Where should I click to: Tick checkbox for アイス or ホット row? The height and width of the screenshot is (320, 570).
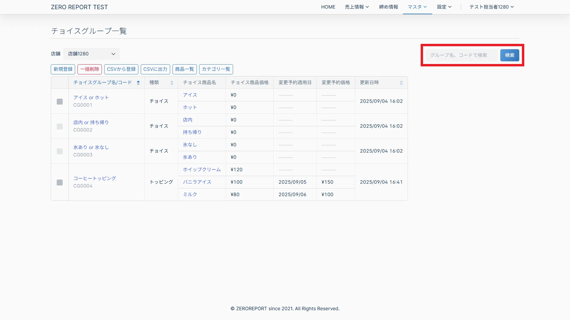click(x=60, y=101)
